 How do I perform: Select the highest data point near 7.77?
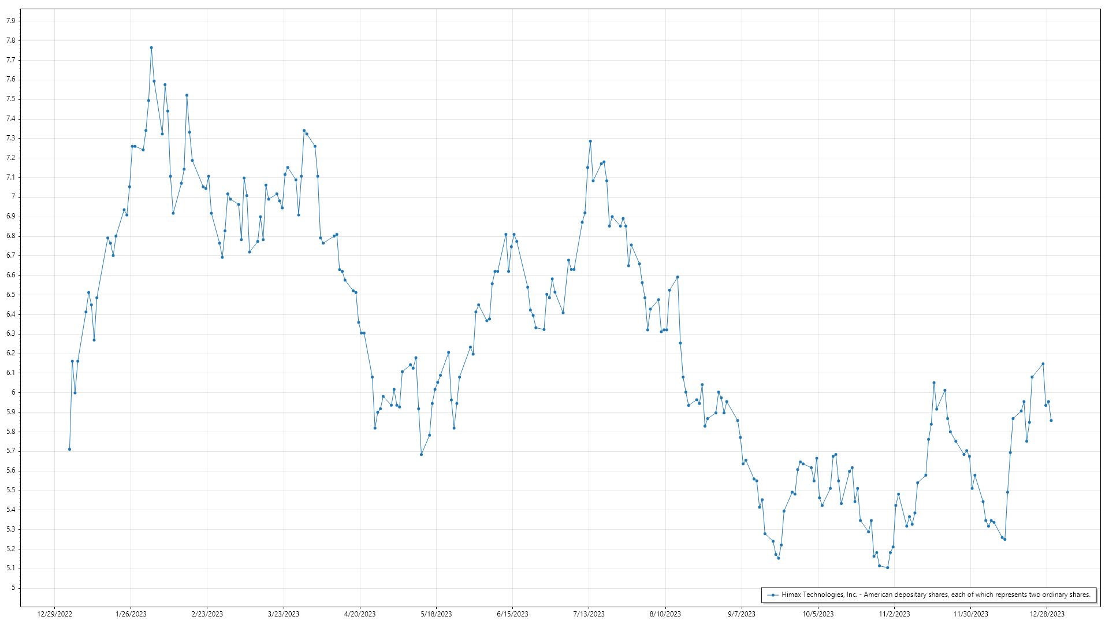pyautogui.click(x=151, y=48)
